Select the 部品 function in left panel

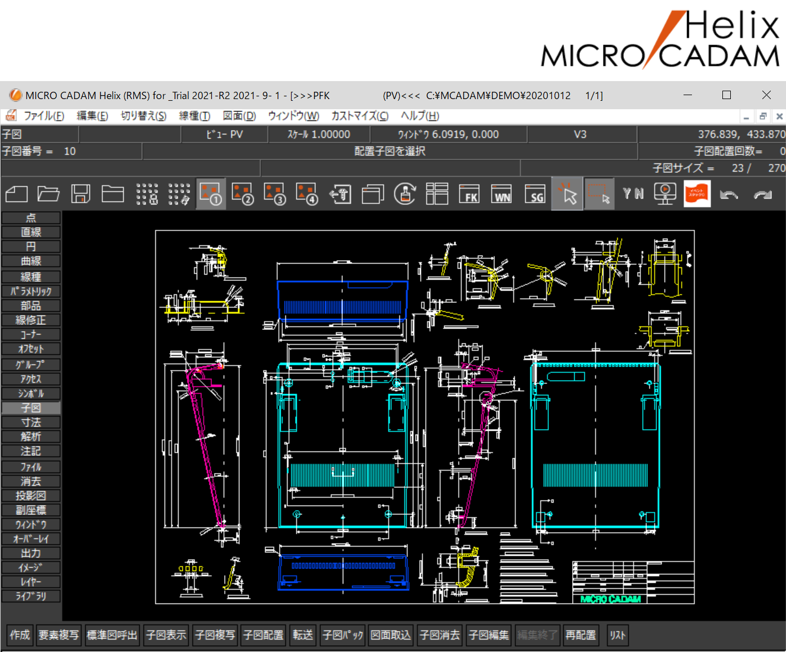coord(31,306)
